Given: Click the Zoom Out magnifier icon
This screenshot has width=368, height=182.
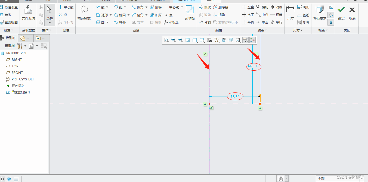Looking at the screenshot, I should (x=180, y=40).
